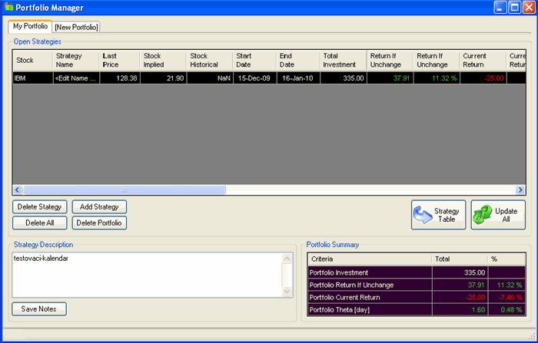The width and height of the screenshot is (538, 343).
Task: Sort by the Last Price column header
Action: 118,60
